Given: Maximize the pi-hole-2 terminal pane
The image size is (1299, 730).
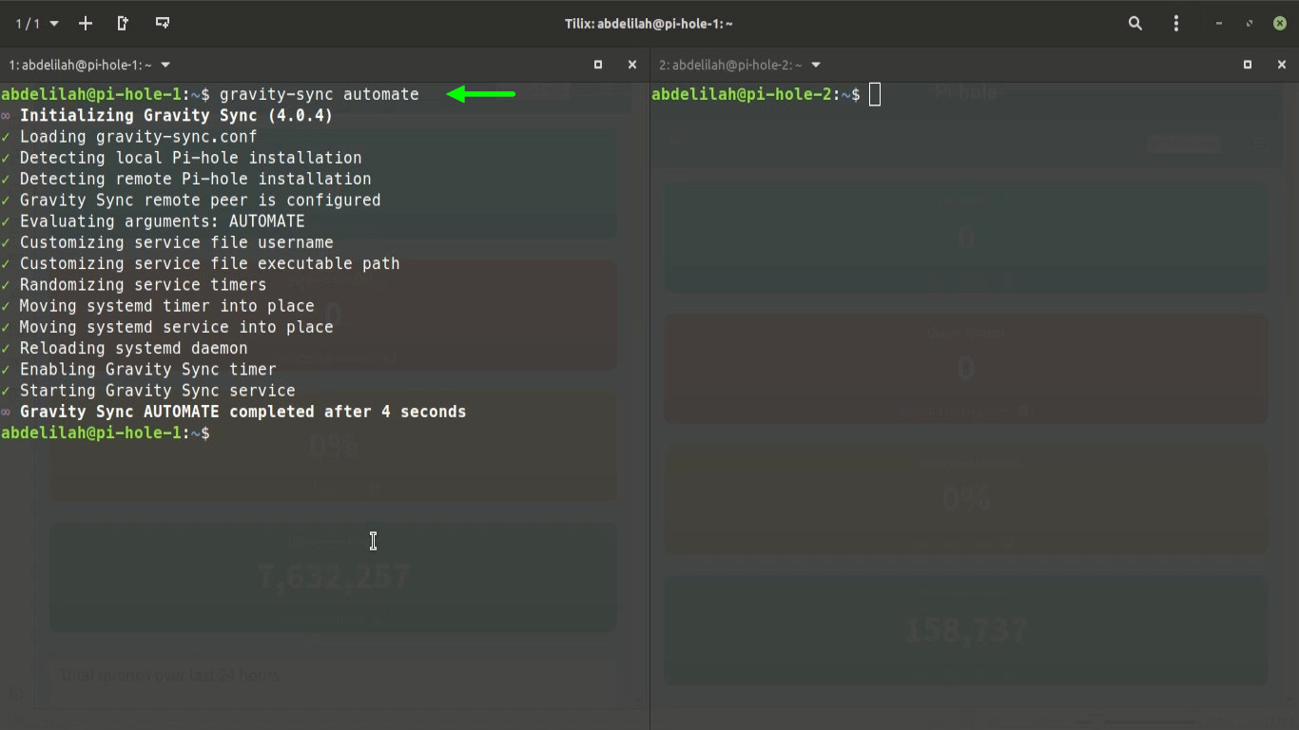Looking at the screenshot, I should [1248, 65].
